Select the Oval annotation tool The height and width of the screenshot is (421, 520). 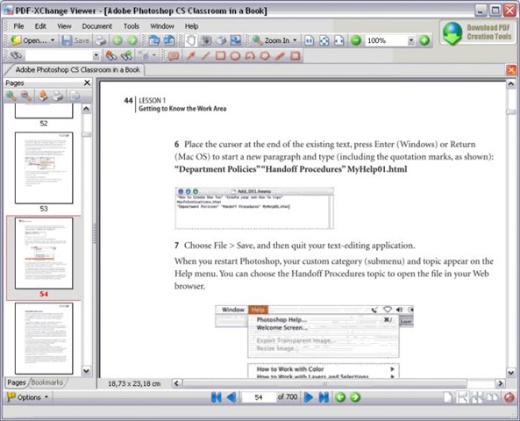235,55
